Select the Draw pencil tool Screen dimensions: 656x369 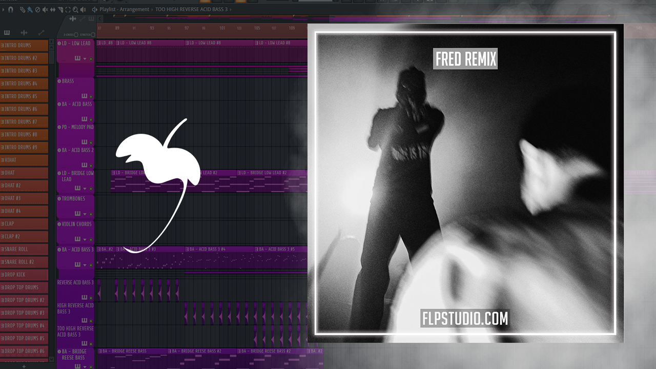(23, 10)
